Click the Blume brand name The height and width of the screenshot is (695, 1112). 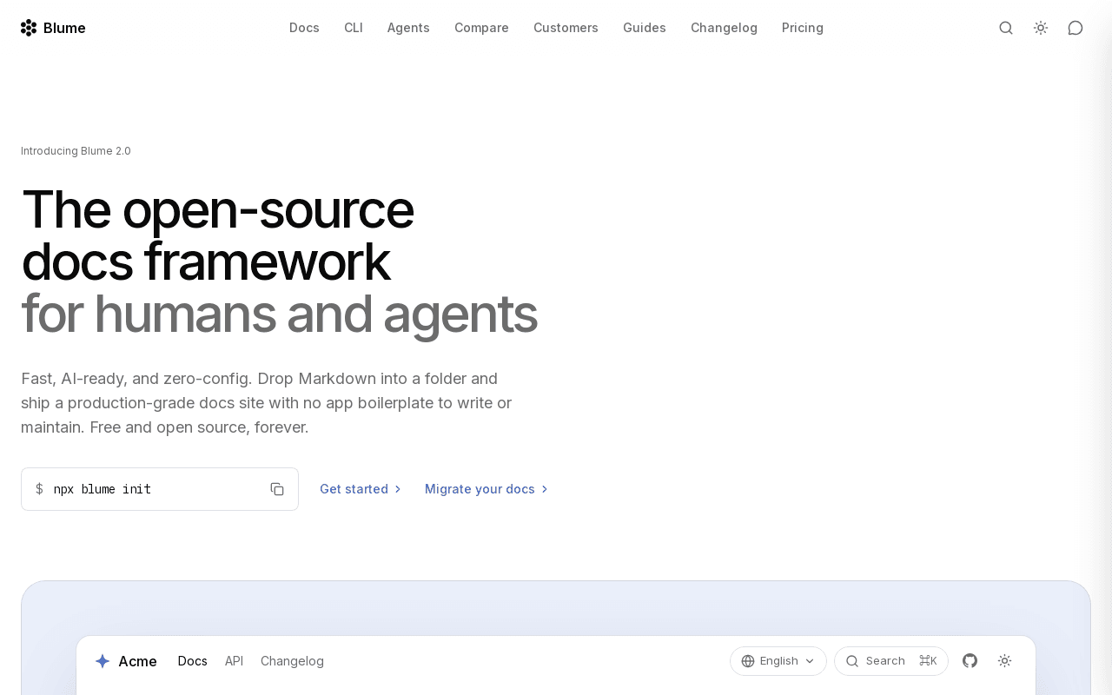pos(64,28)
